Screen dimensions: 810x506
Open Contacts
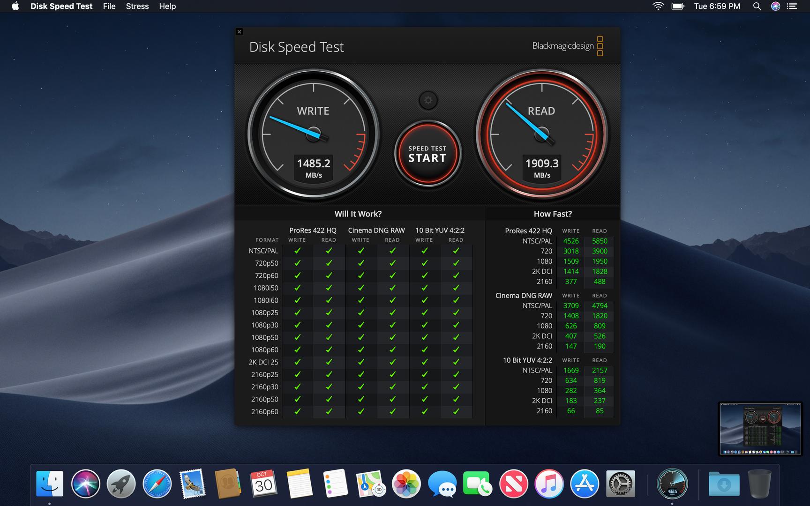(x=228, y=484)
